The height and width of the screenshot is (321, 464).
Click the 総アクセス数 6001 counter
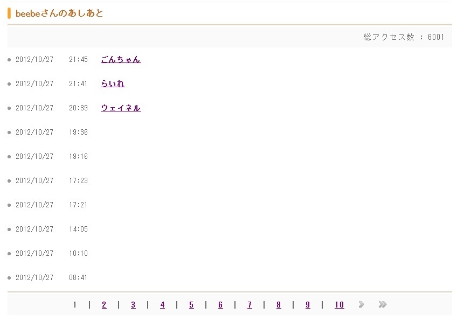(x=404, y=37)
